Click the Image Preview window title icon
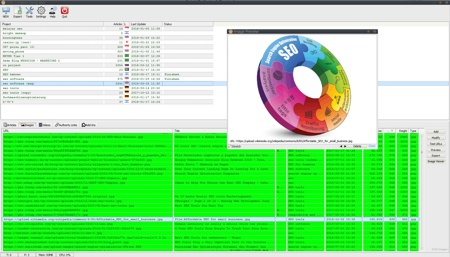Image resolution: width=450 pixels, height=257 pixels. 231,32
